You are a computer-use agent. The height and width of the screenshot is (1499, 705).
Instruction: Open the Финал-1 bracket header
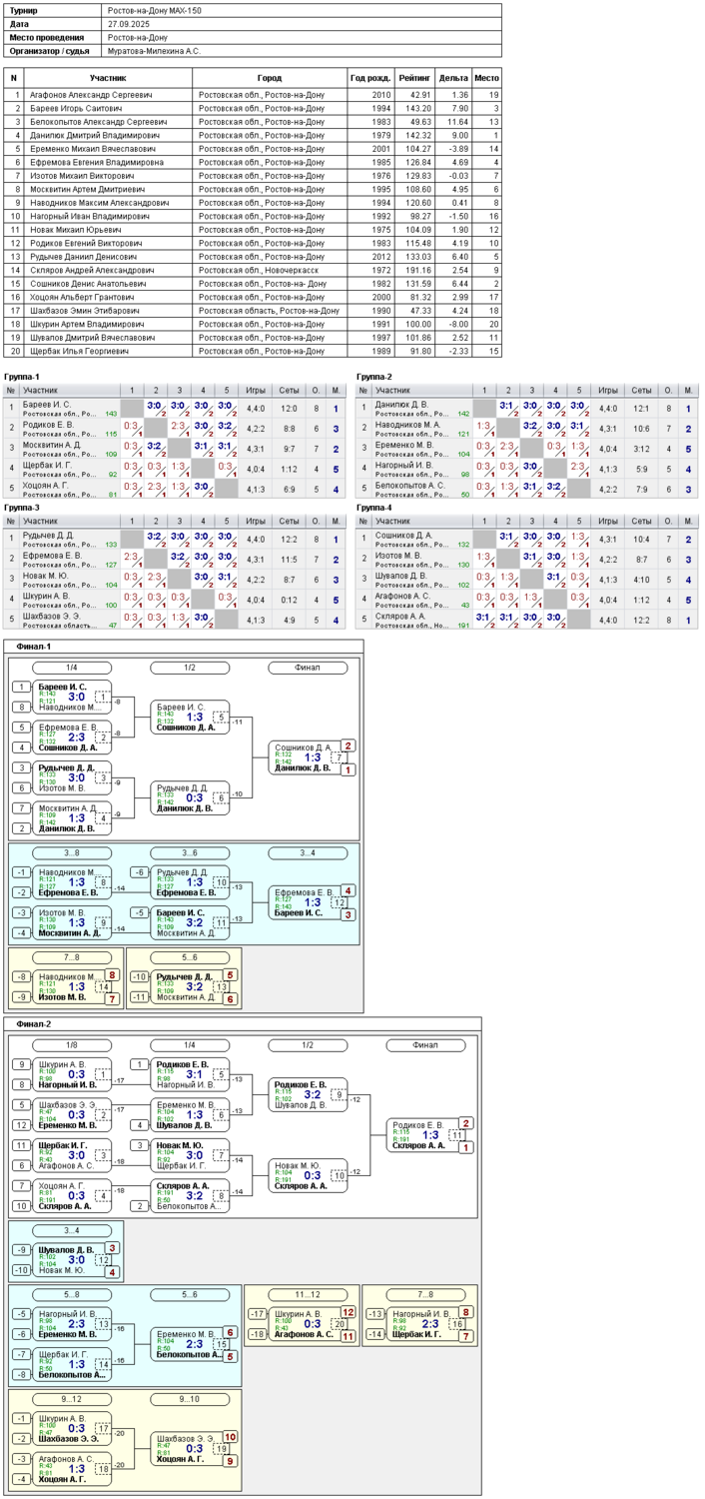point(37,646)
